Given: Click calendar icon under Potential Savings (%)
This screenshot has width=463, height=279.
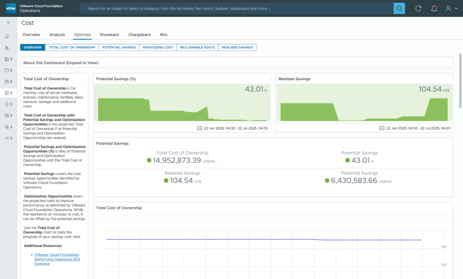Looking at the screenshot, I should pyautogui.click(x=199, y=128).
